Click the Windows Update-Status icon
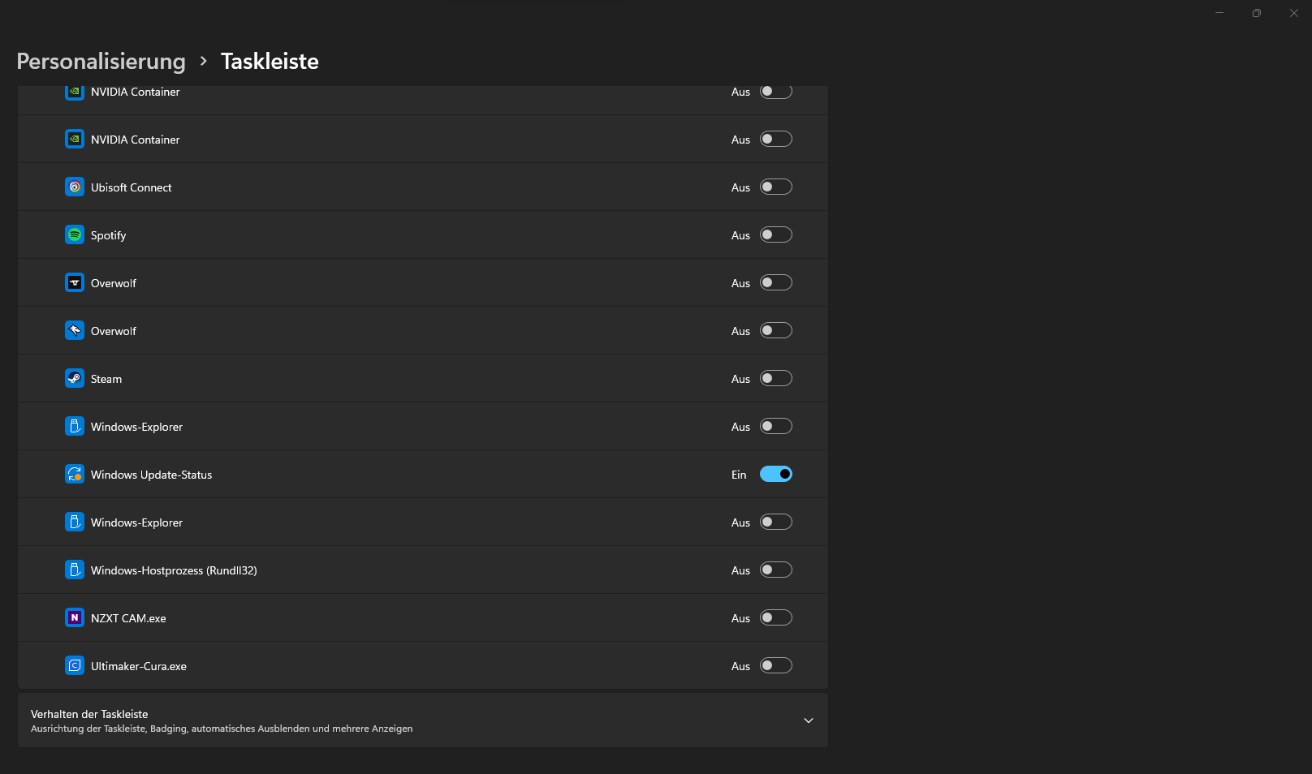The width and height of the screenshot is (1312, 774). (75, 474)
